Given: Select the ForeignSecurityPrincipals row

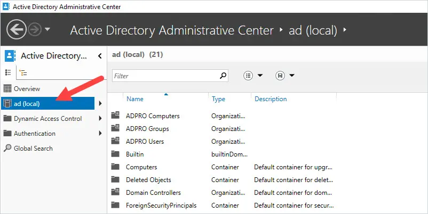Looking at the screenshot, I should 223,205.
